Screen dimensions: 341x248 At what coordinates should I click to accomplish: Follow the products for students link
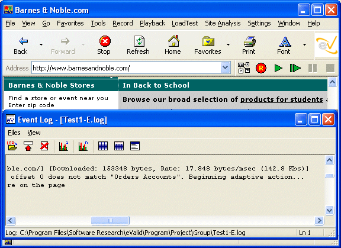click(x=282, y=99)
